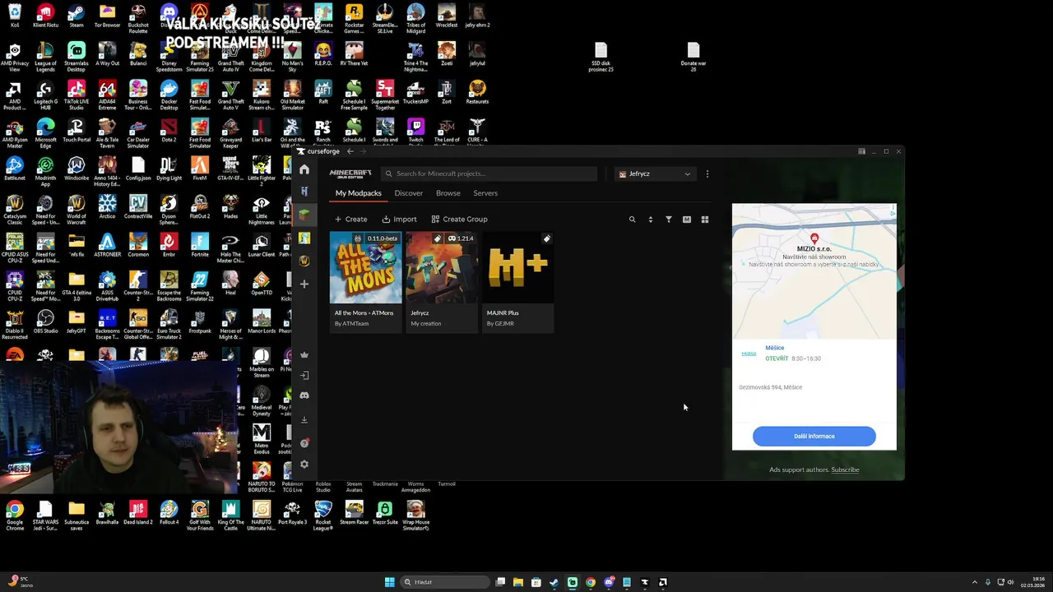Expand the Jefrycz account dropdown
The width and height of the screenshot is (1053, 592).
click(x=655, y=173)
